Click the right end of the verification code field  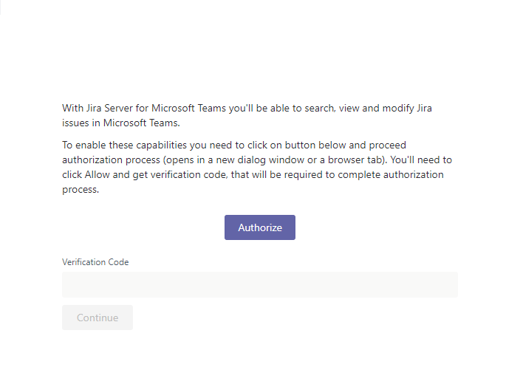(x=451, y=284)
